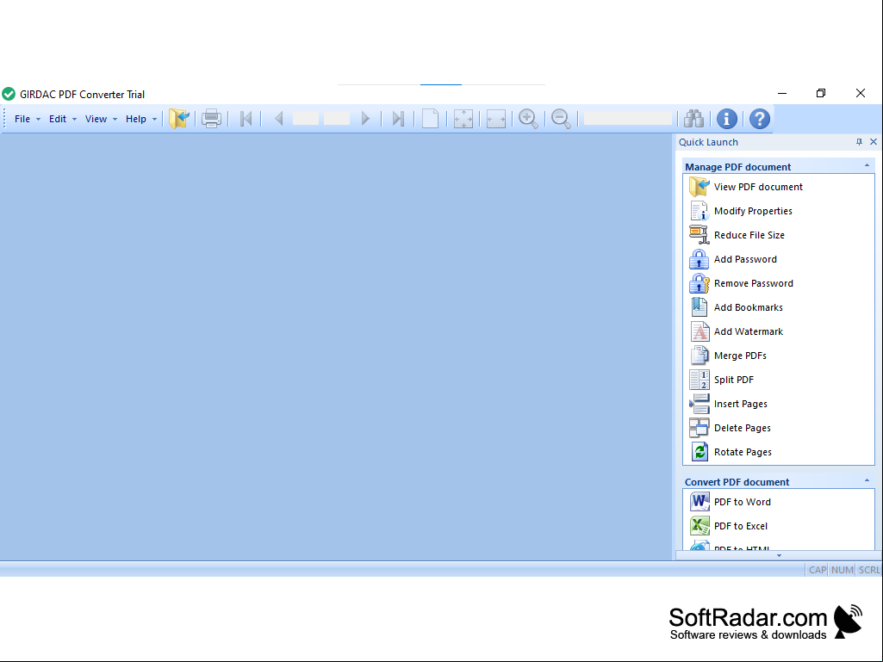Image resolution: width=883 pixels, height=662 pixels.
Task: Click the Remove Password lock icon
Action: 699,284
